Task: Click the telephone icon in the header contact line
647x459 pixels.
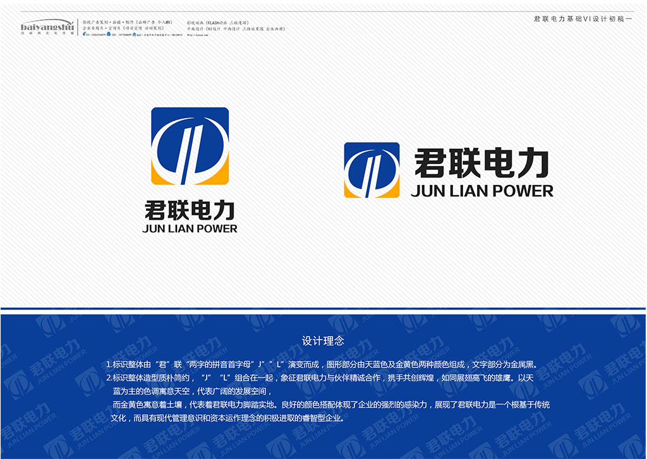Action: 85,34
